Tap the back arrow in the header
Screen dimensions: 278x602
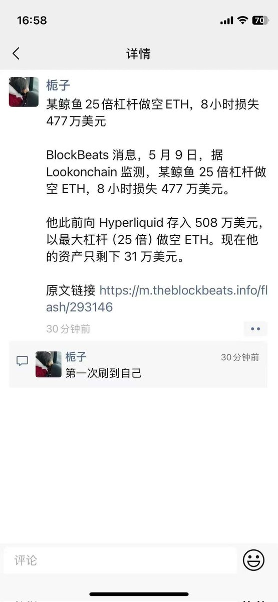point(16,54)
